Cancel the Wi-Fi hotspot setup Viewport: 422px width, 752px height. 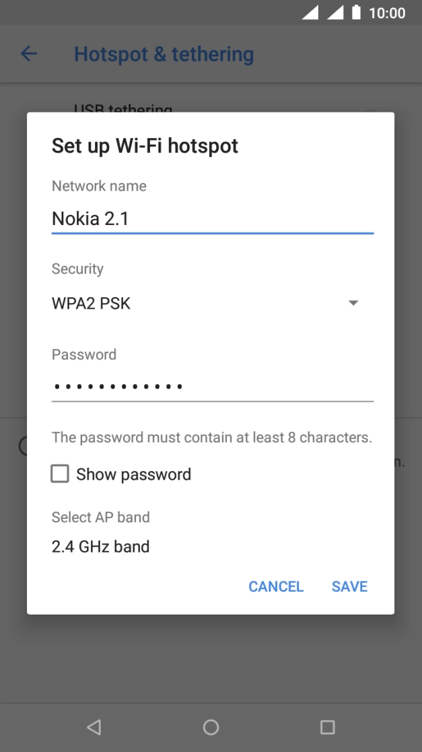276,586
